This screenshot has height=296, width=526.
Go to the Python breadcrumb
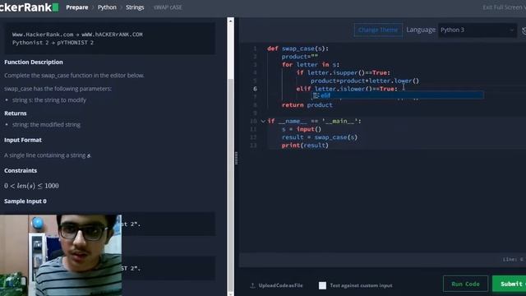[x=107, y=7]
